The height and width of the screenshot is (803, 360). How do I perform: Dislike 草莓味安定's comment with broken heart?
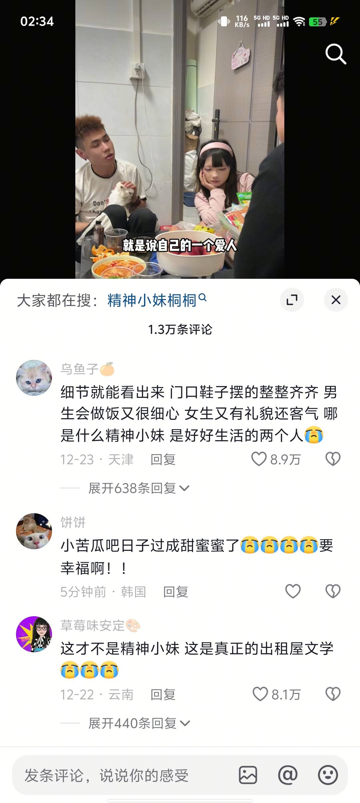(333, 694)
